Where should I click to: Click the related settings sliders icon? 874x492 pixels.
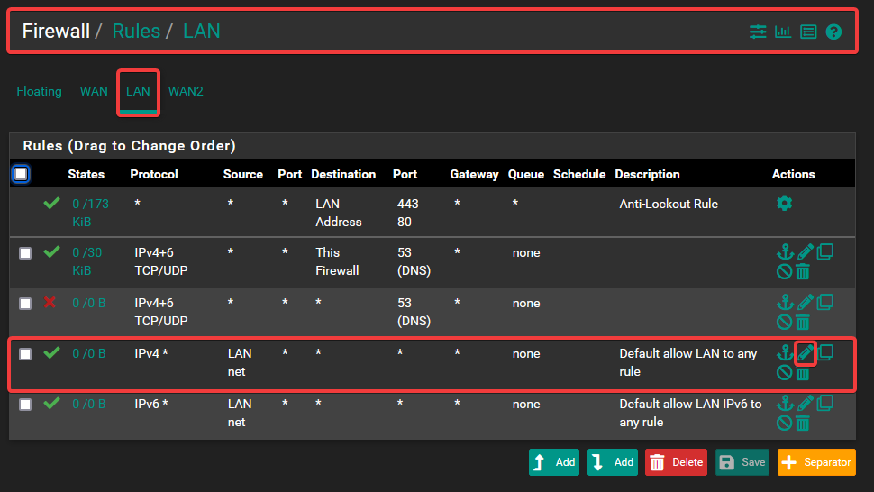click(758, 32)
